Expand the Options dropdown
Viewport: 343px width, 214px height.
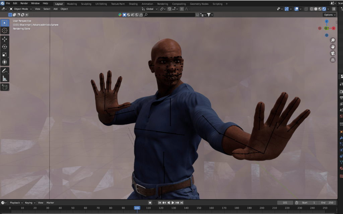(x=329, y=15)
